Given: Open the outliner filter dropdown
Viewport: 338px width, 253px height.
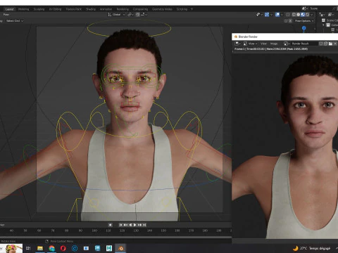Looking at the screenshot, I should [322, 15].
